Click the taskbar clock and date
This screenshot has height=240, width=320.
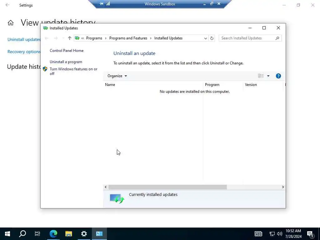click(x=293, y=234)
